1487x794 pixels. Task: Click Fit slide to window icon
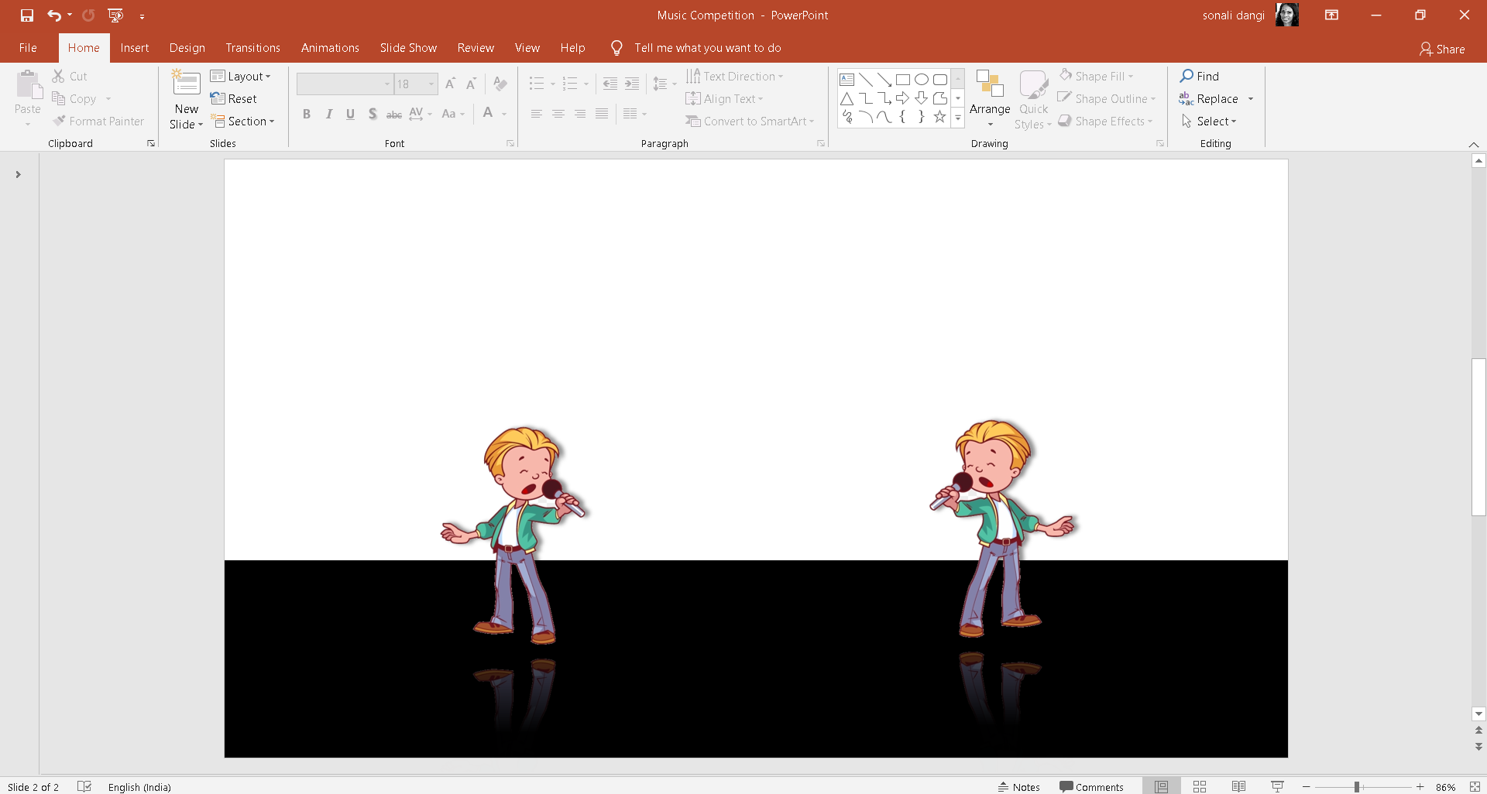click(1475, 786)
